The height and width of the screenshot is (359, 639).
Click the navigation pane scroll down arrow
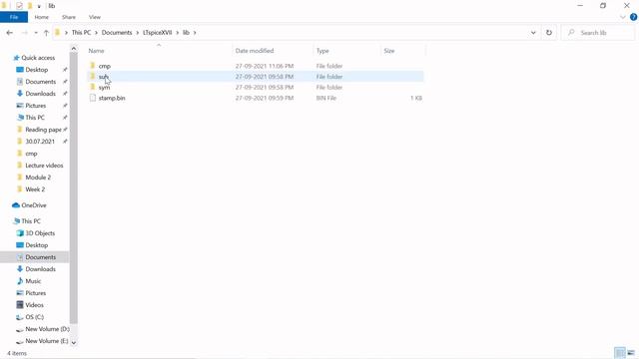click(73, 343)
